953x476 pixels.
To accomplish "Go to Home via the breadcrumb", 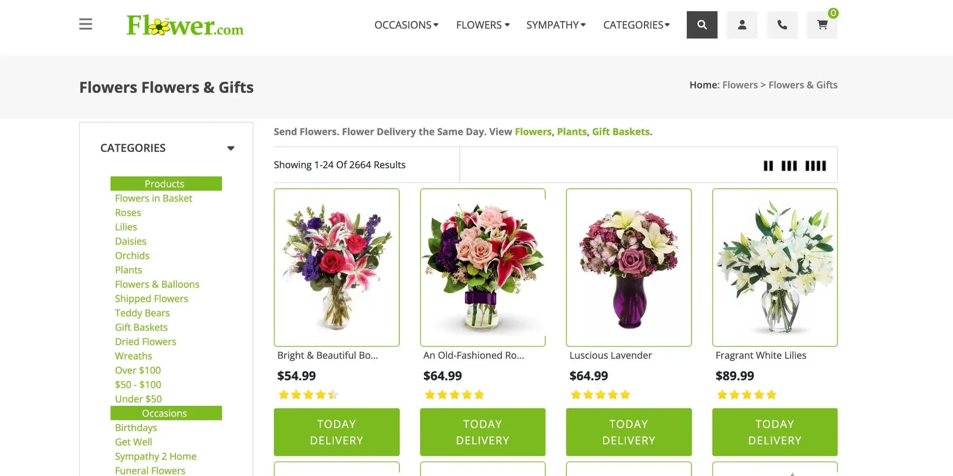I will (x=703, y=85).
